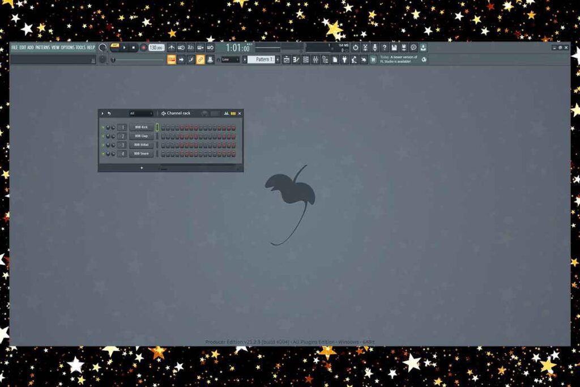Screen dimensions: 580x387
Task: Toggle the 808 Snare channel mute light
Action: click(x=103, y=154)
